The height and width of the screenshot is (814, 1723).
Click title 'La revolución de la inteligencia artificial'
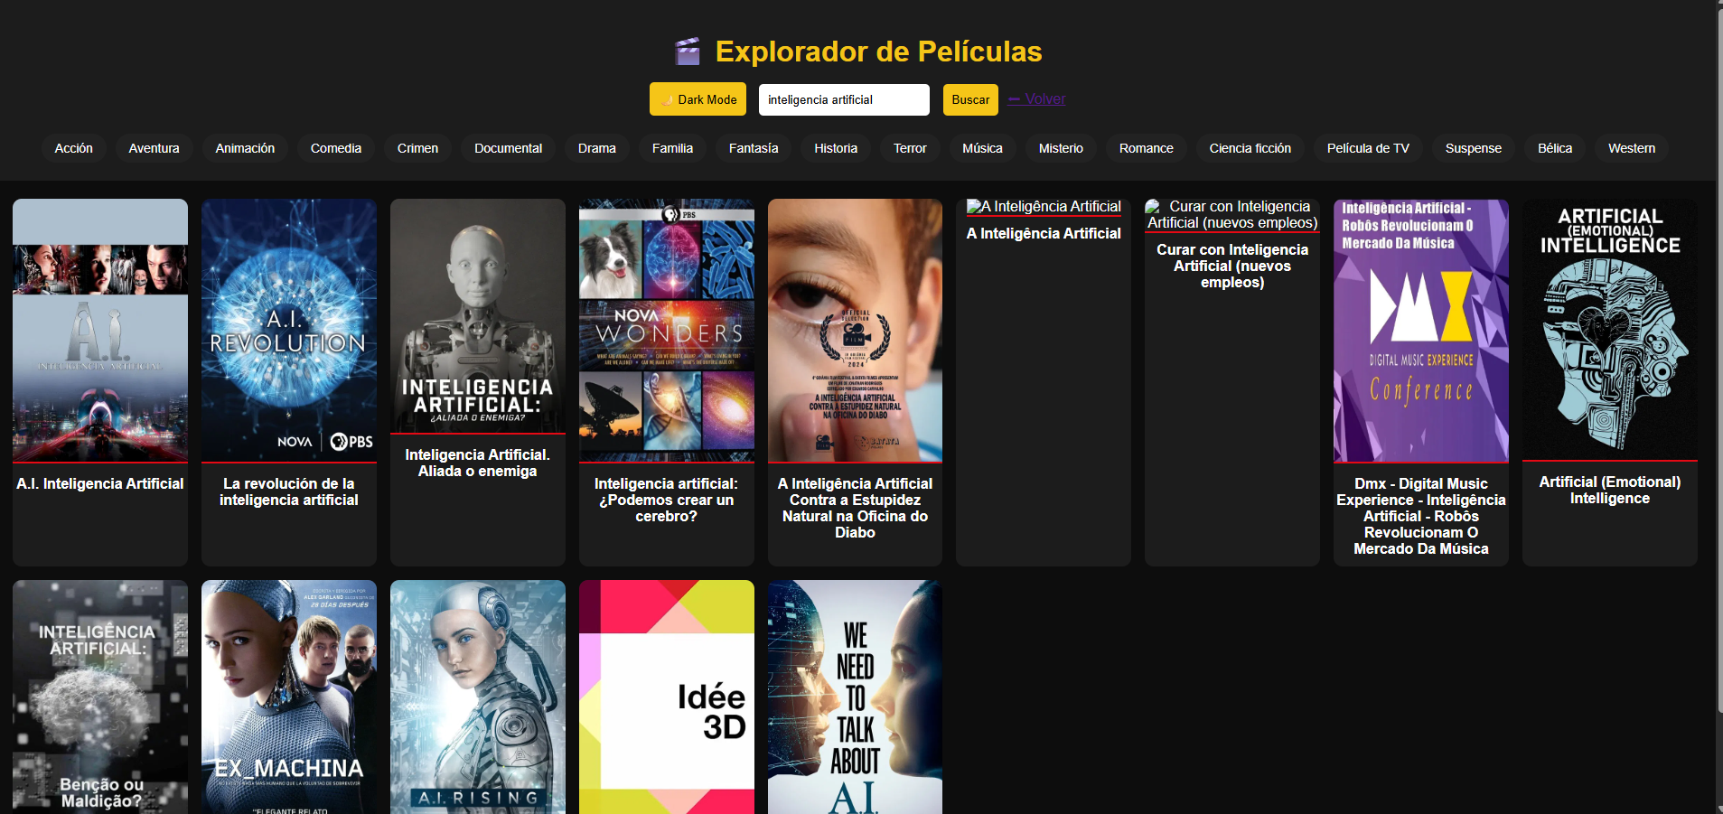coord(289,492)
